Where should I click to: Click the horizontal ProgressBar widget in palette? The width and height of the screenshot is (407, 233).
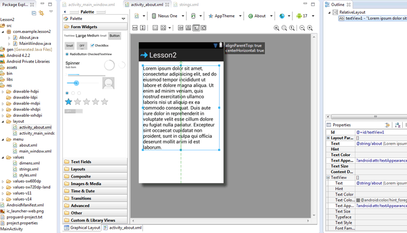coord(86,75)
